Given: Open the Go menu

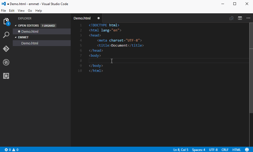Looking at the screenshot, I should pos(30,11).
